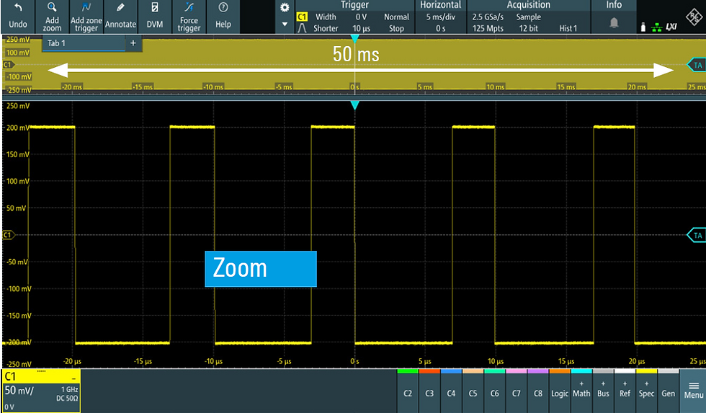Image resolution: width=706 pixels, height=413 pixels.
Task: Open the C1 channel settings box
Action: click(x=41, y=391)
